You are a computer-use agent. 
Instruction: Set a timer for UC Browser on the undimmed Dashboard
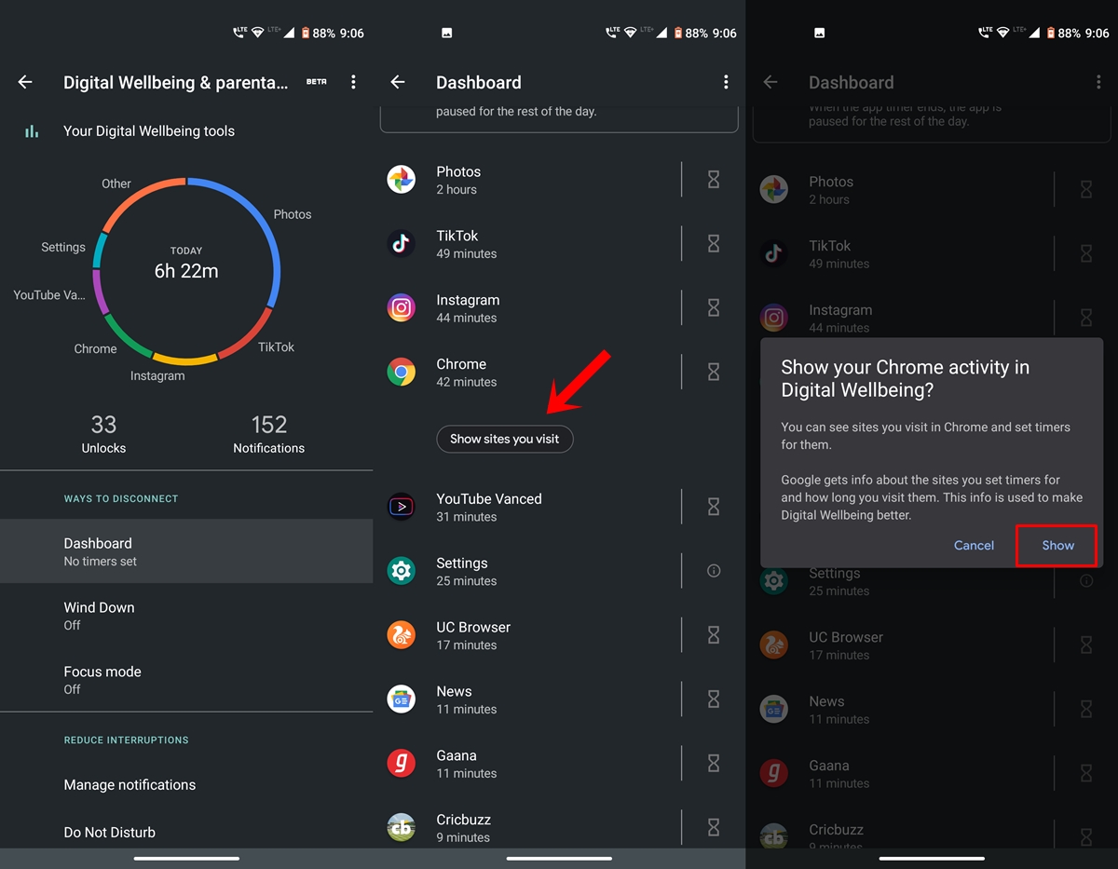(714, 635)
